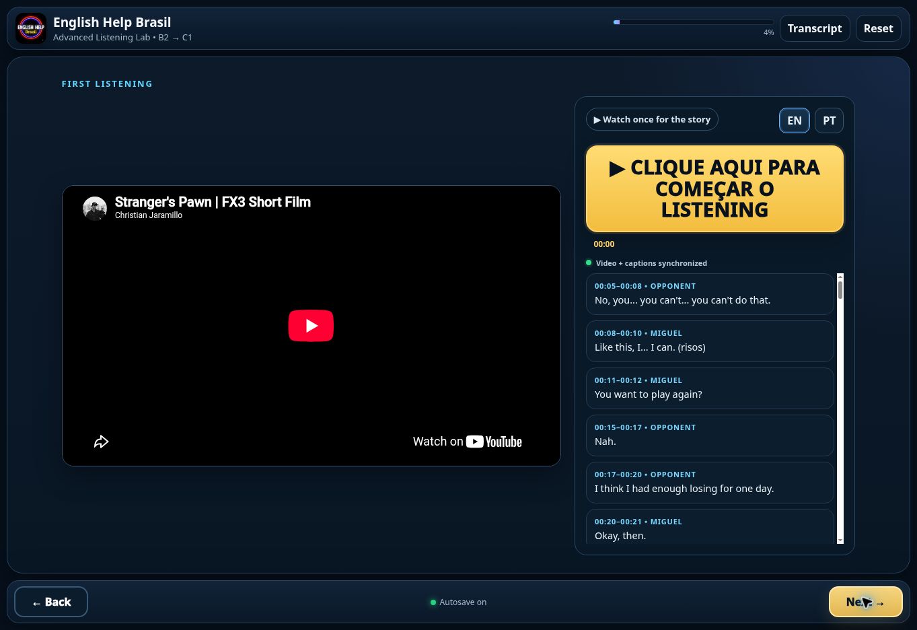Advance to the Next step
This screenshot has width=917, height=630.
coord(865,602)
